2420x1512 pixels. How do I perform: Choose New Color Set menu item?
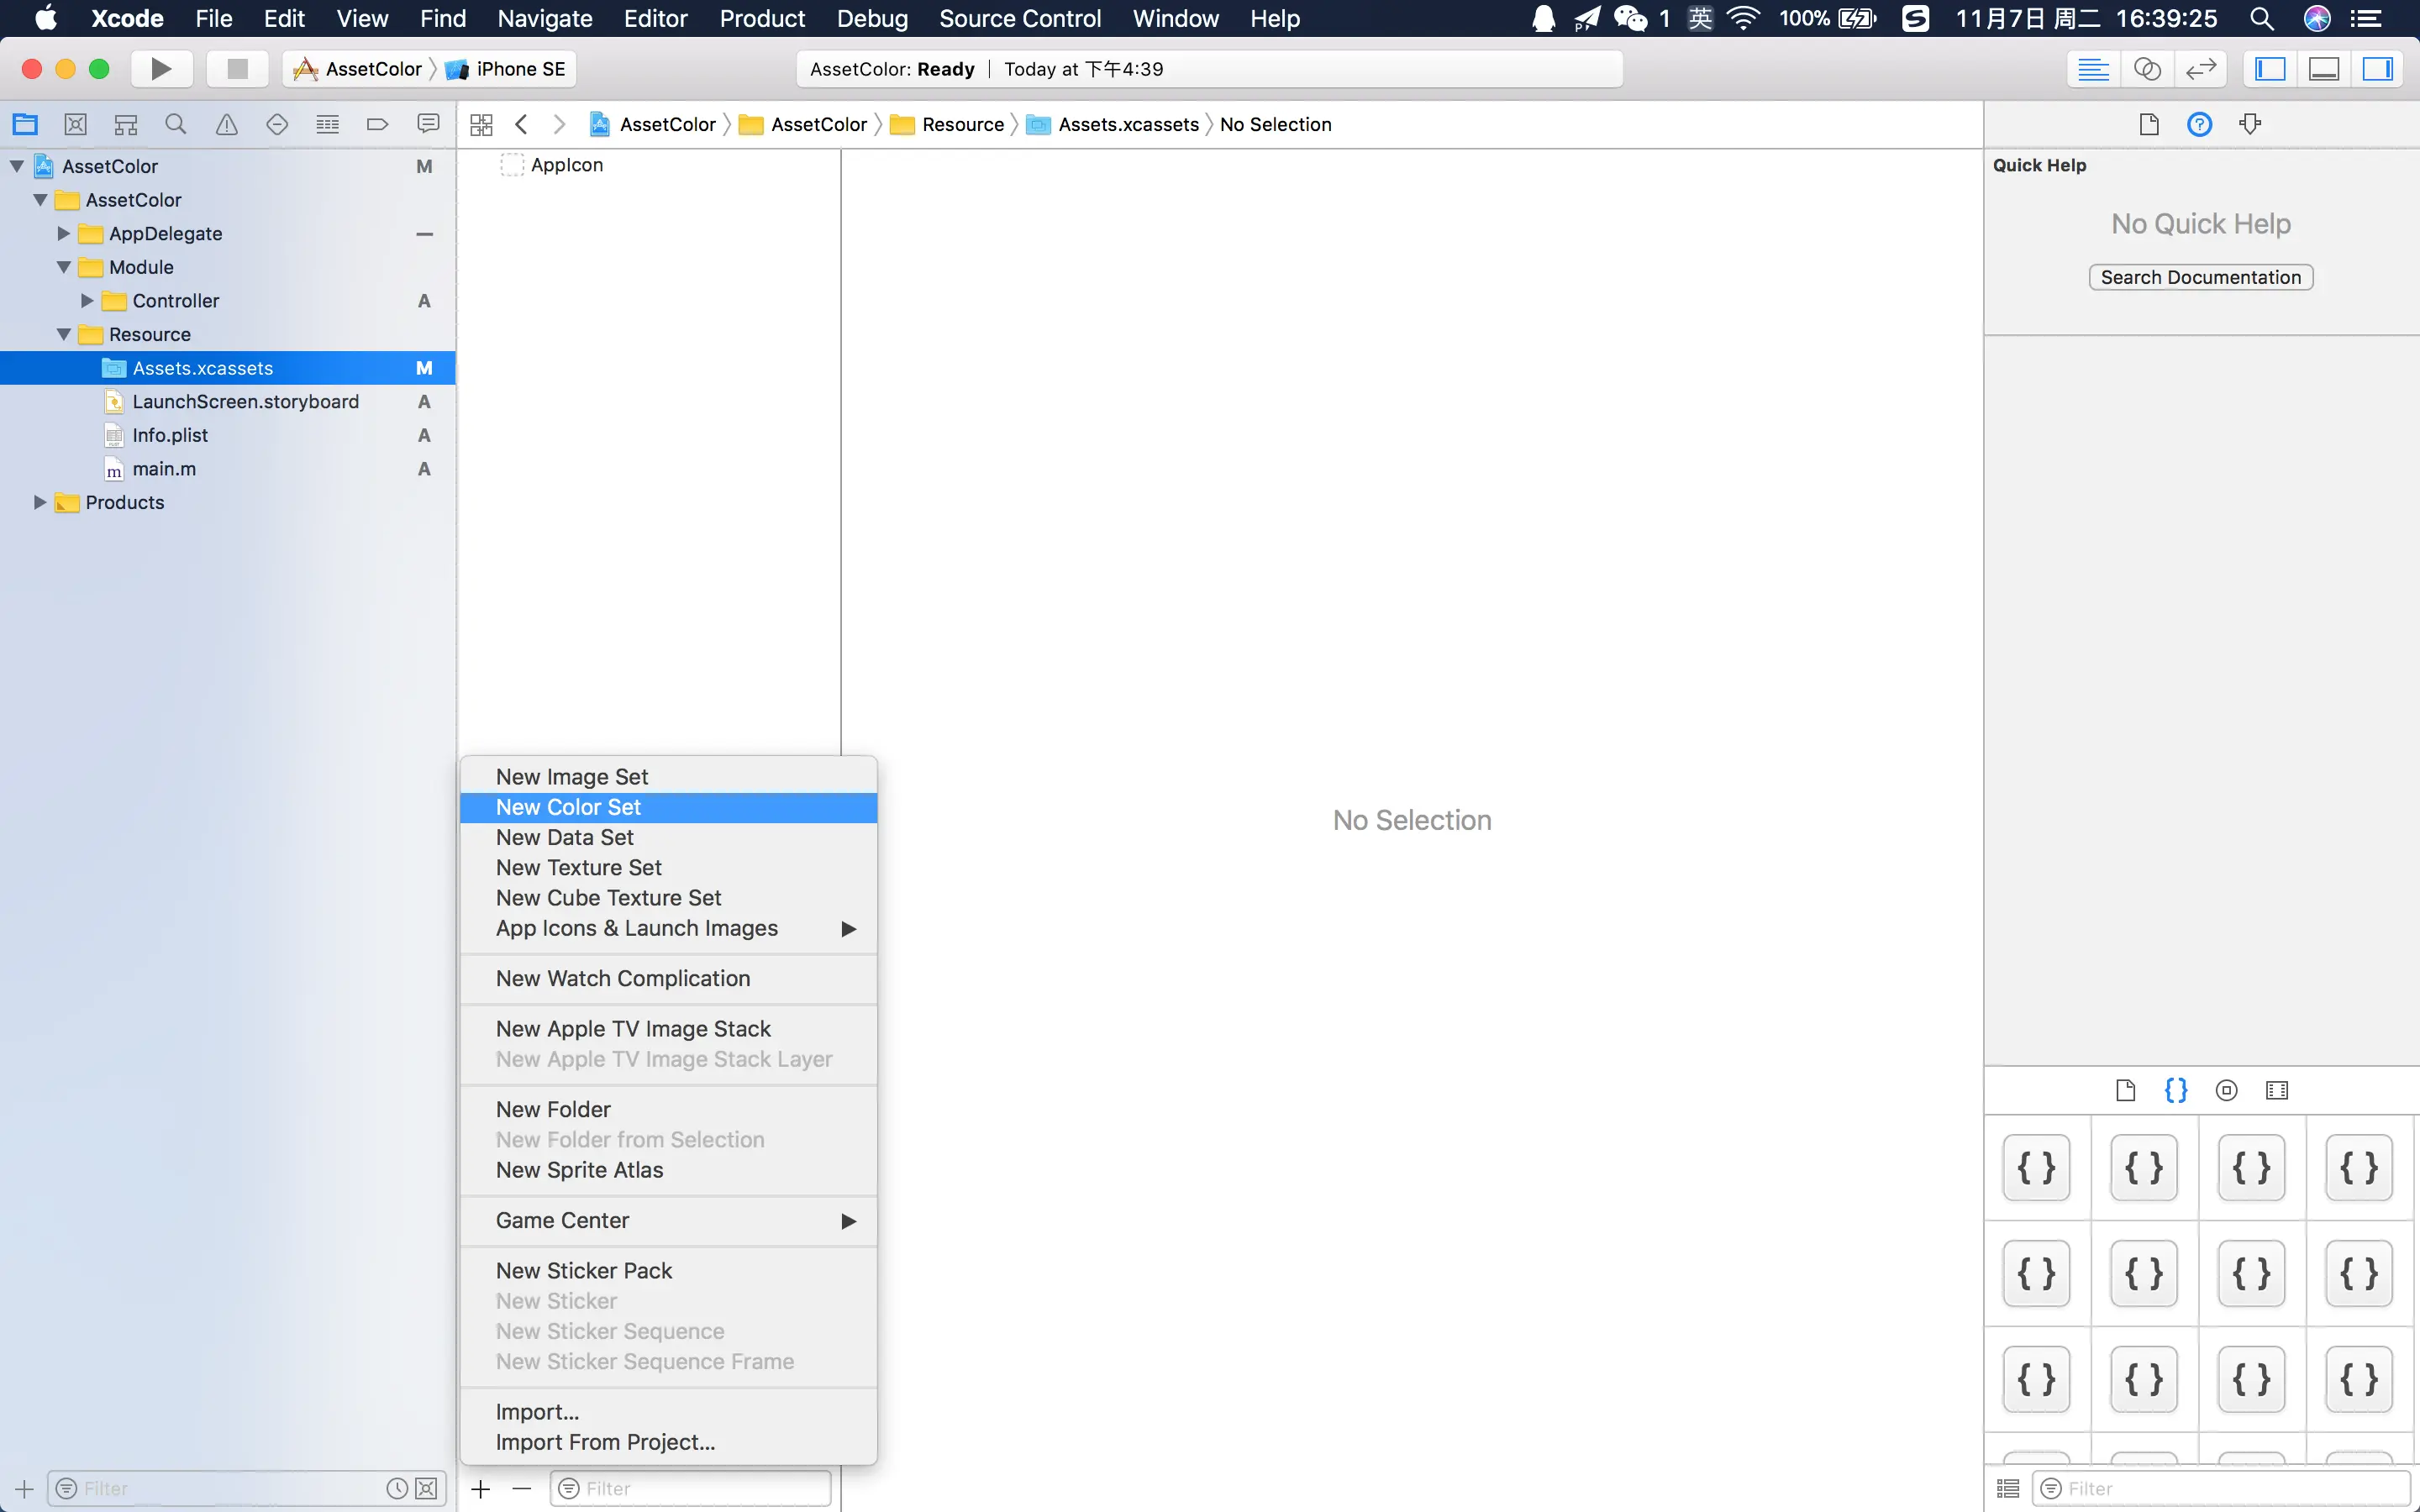568,807
